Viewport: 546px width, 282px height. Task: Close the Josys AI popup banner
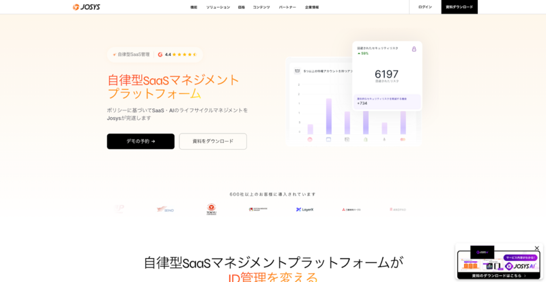pos(536,248)
